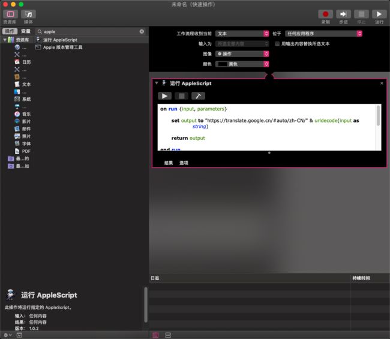Toggle the Library (资源库) toolbar button

click(x=10, y=14)
